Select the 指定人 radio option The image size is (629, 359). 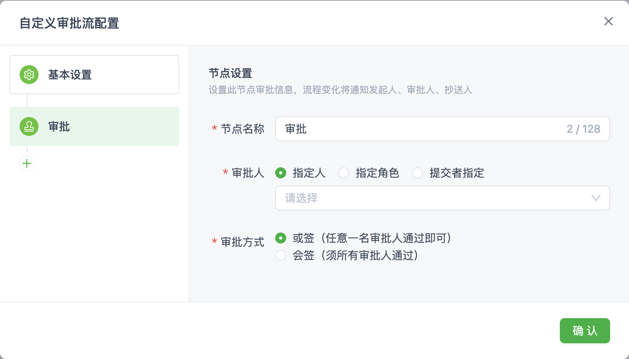coord(280,173)
